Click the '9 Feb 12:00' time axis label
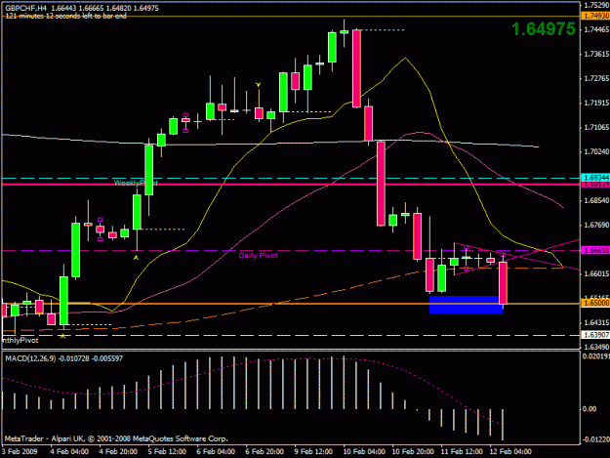Screen dimensions: 610x458 pos(313,452)
